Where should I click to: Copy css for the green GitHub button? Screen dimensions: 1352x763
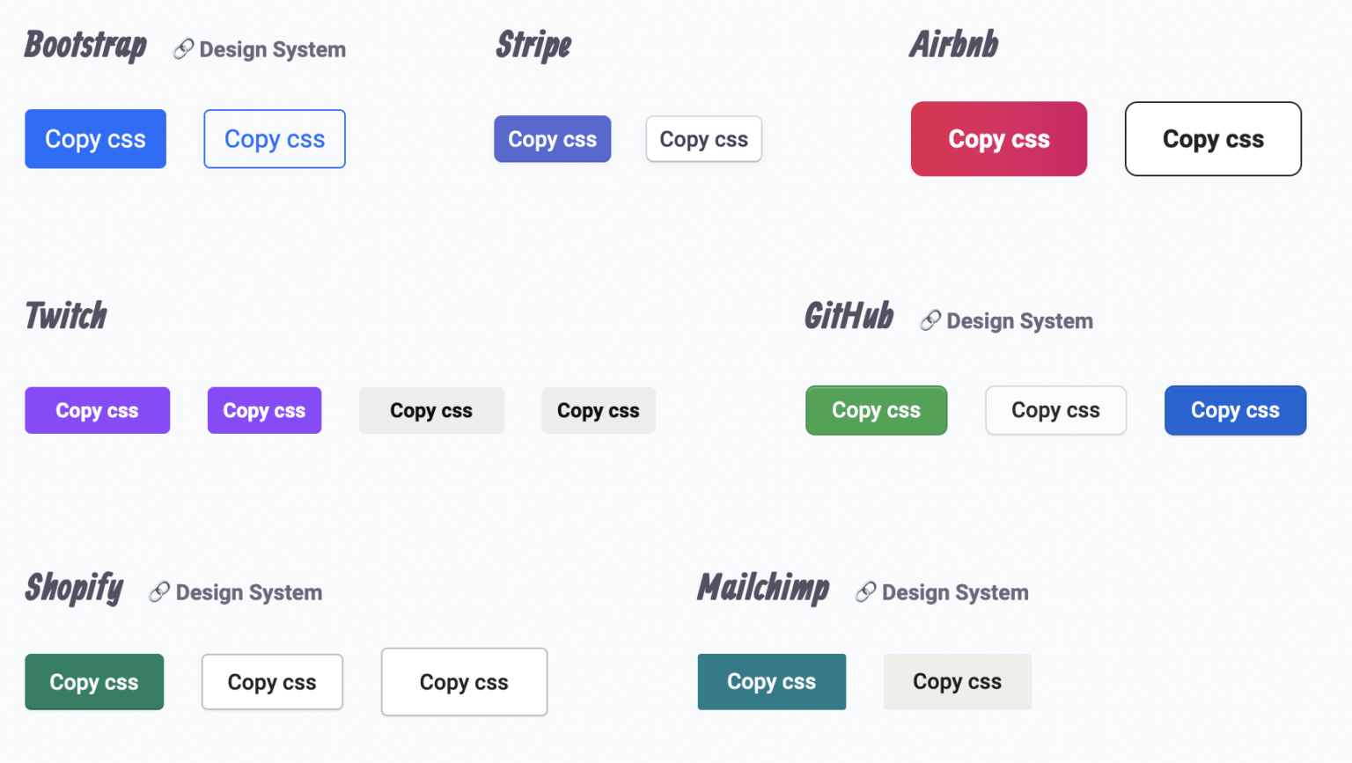click(x=876, y=410)
